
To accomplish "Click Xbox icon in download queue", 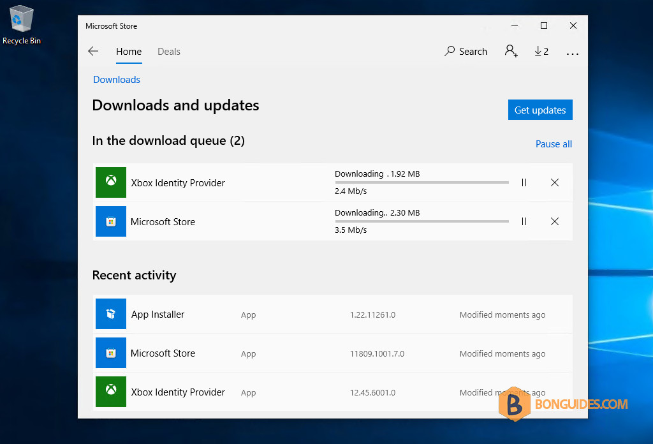I will 111,182.
